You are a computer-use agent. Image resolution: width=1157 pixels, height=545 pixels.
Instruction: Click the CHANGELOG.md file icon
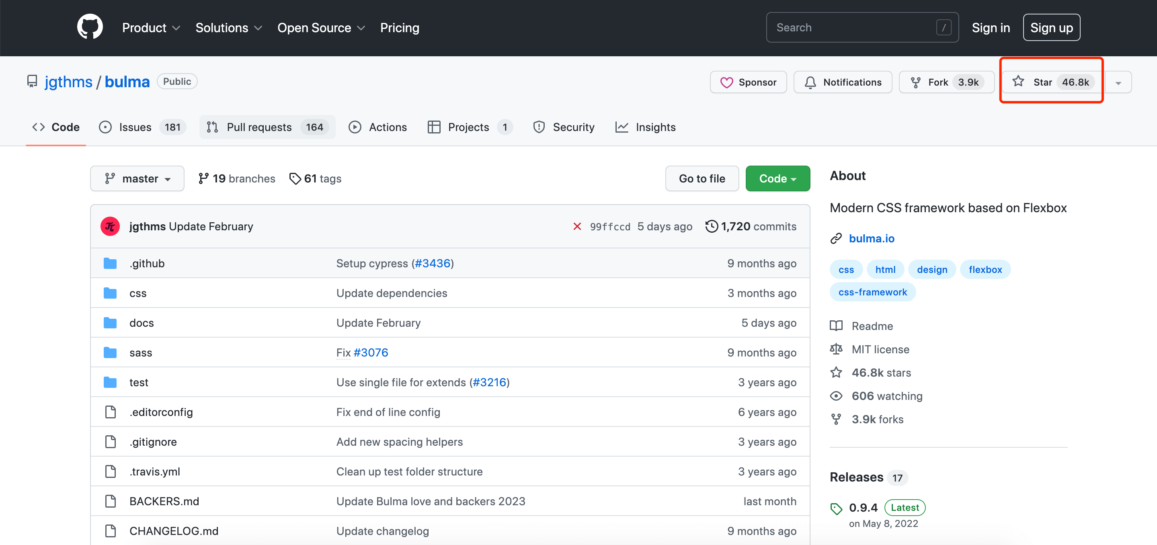click(x=111, y=531)
